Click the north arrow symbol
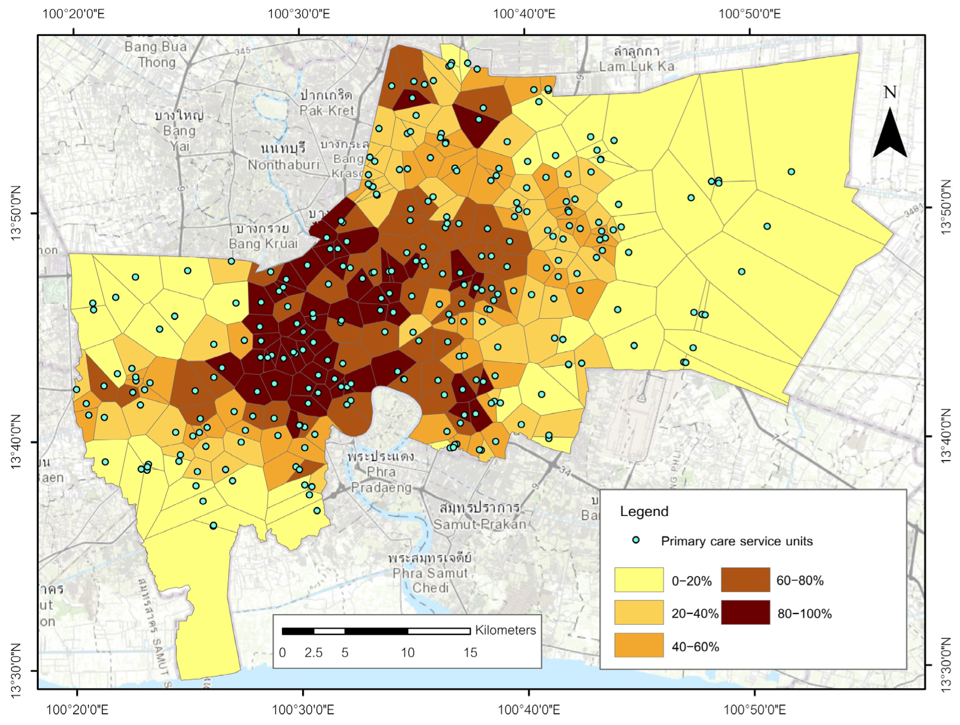Viewport: 960px width, 725px height. pos(889,133)
